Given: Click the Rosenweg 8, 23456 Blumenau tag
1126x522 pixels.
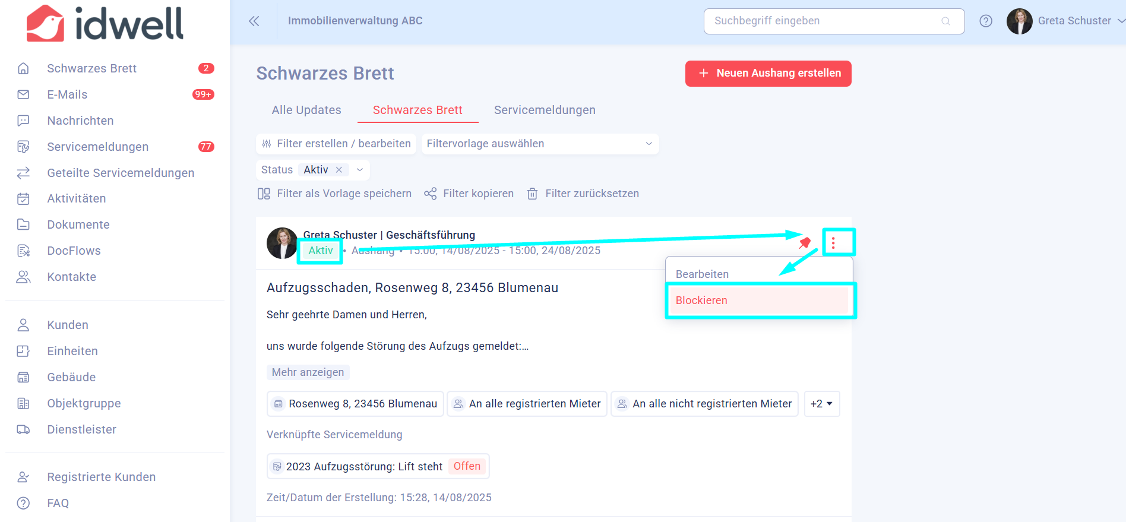Looking at the screenshot, I should (355, 404).
